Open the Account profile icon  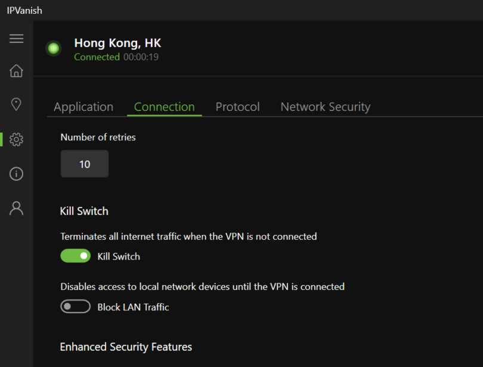[16, 208]
